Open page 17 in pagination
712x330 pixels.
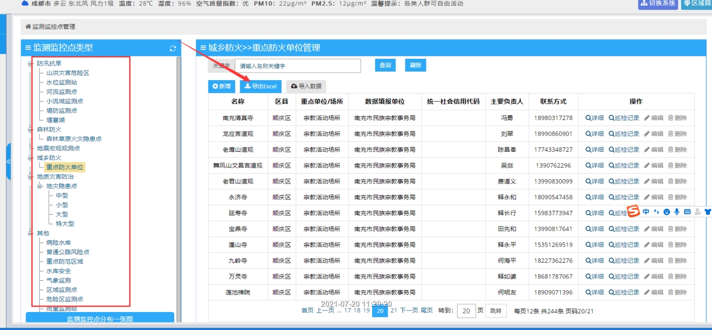(347, 311)
